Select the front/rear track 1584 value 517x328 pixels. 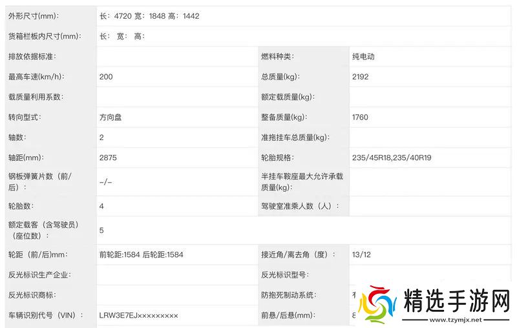[x=141, y=254]
